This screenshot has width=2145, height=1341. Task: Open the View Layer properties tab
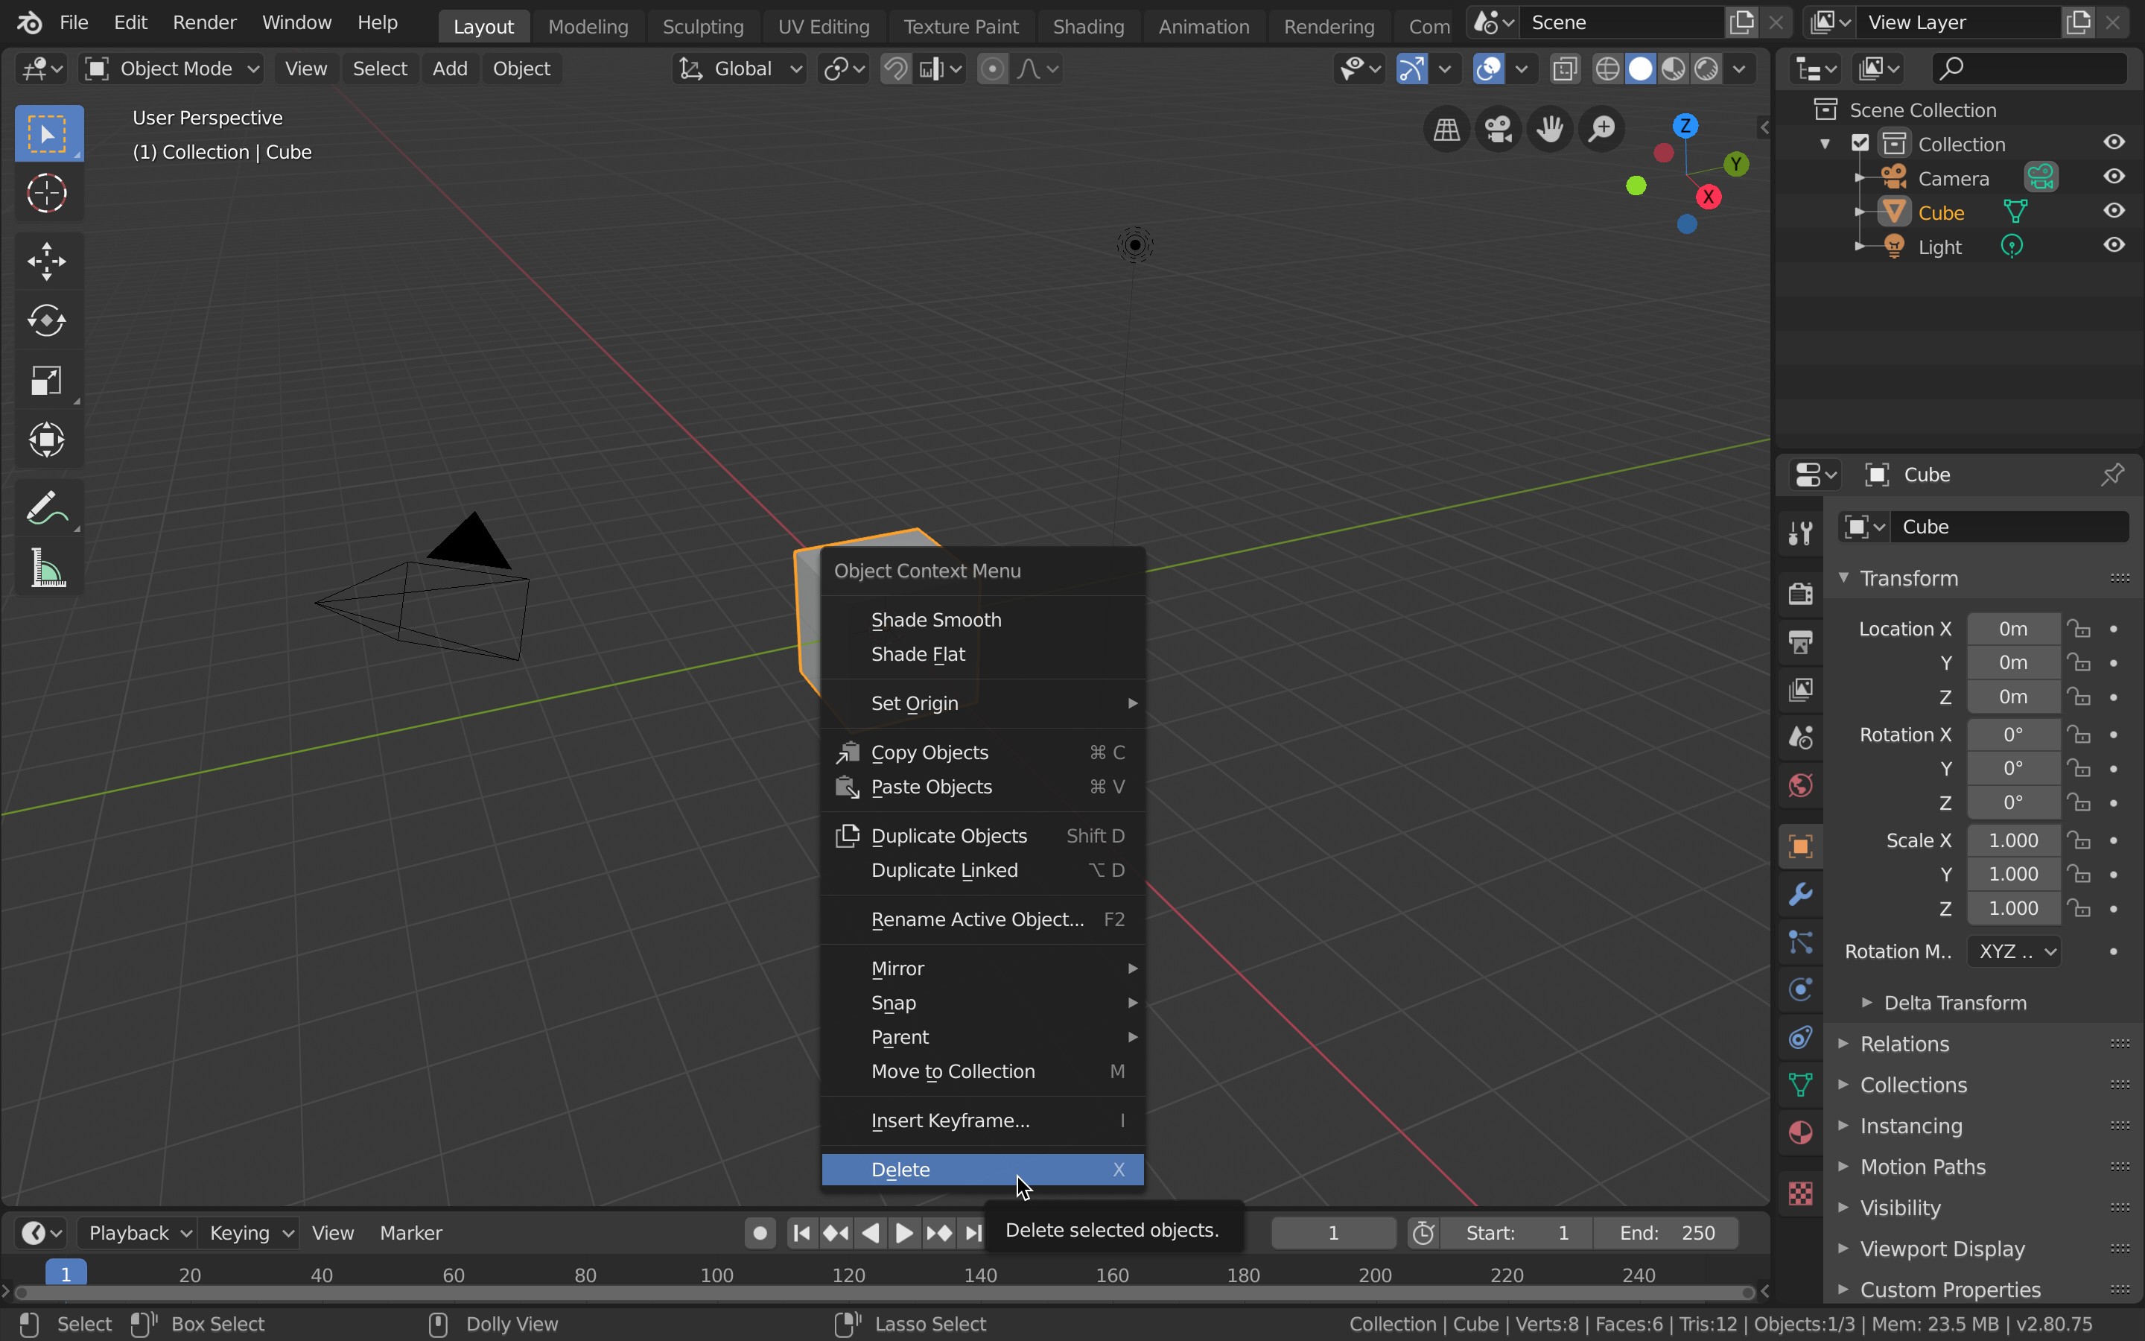(1800, 689)
